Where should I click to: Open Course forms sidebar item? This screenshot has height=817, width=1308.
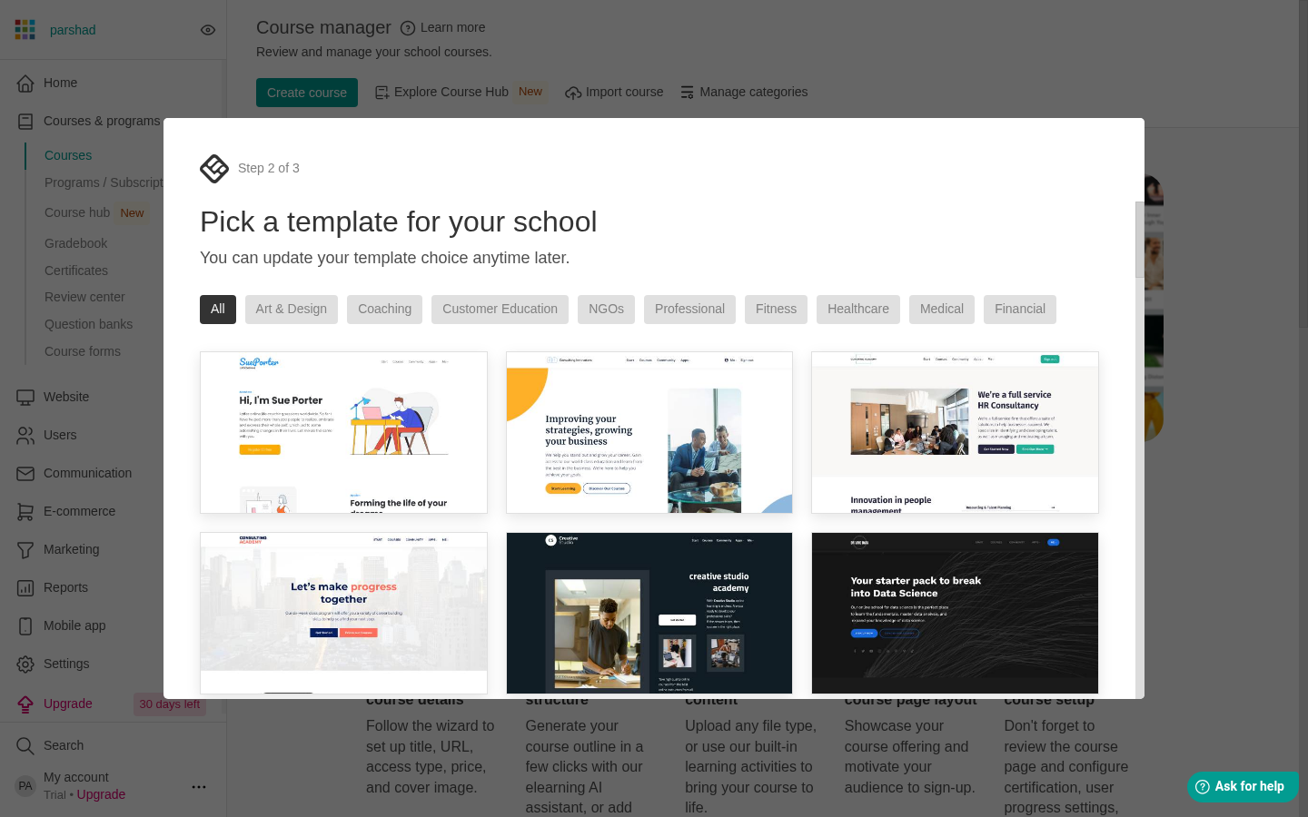(x=83, y=351)
